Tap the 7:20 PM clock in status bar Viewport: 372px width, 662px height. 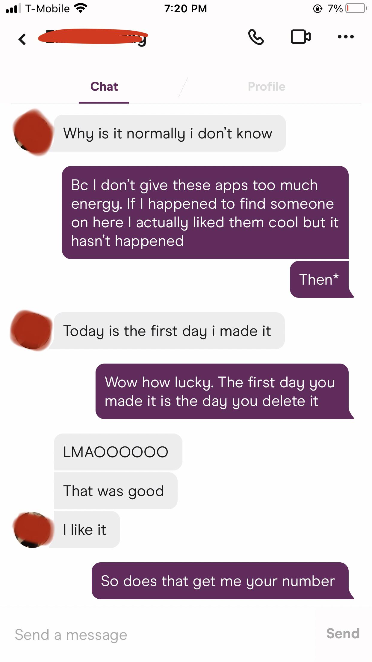pos(186,8)
